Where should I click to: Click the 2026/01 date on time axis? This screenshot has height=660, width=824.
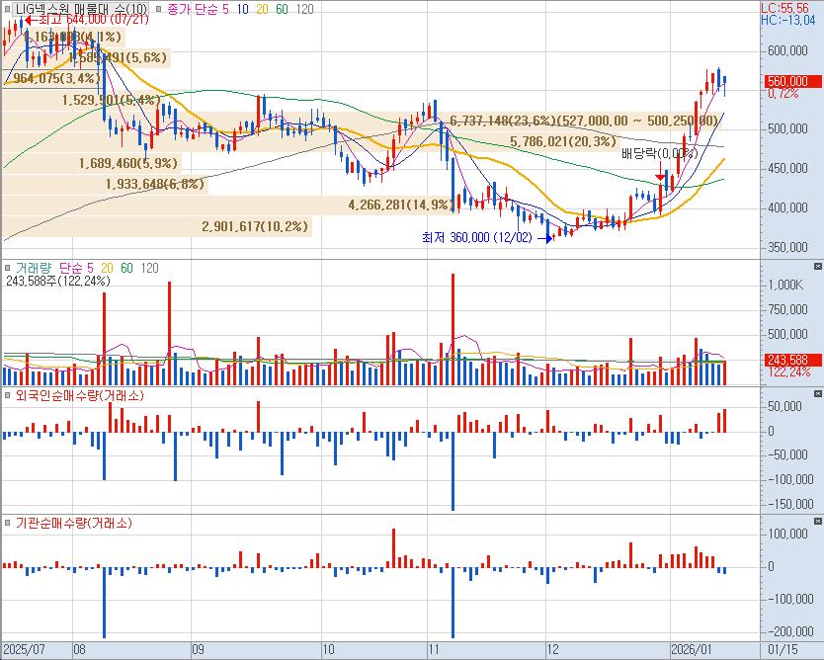(692, 649)
